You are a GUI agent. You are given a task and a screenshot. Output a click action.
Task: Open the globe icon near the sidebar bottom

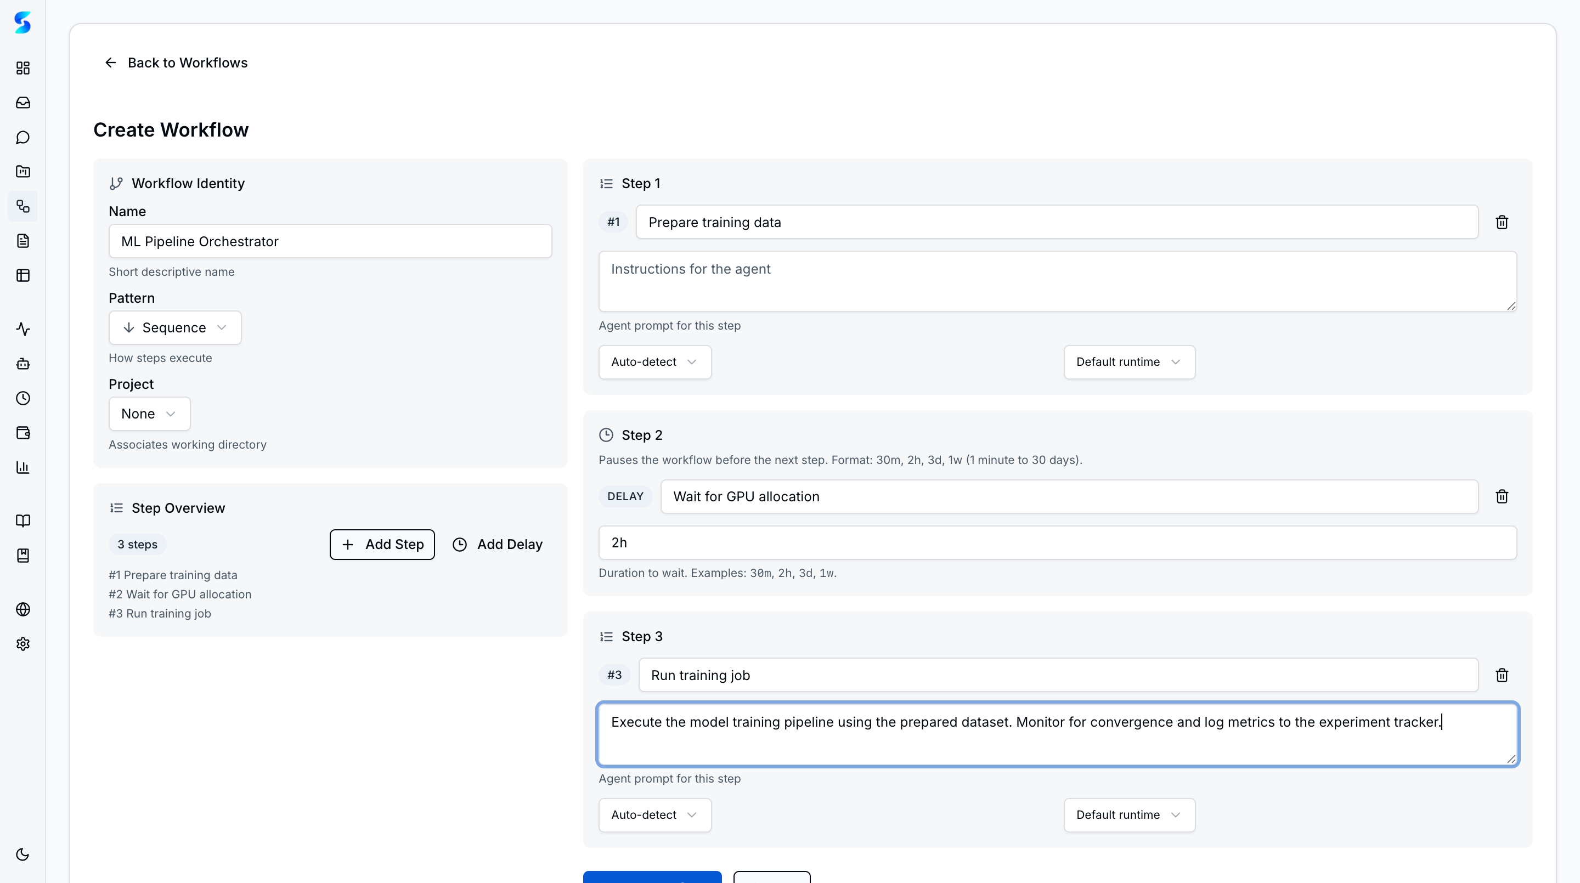point(22,609)
